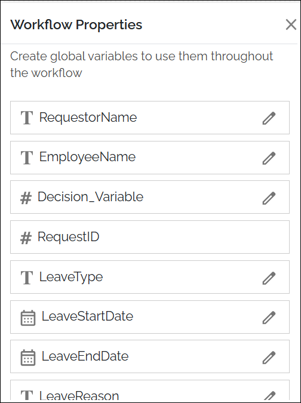Select the RequestorName variable label
This screenshot has height=403, width=301.
(88, 118)
